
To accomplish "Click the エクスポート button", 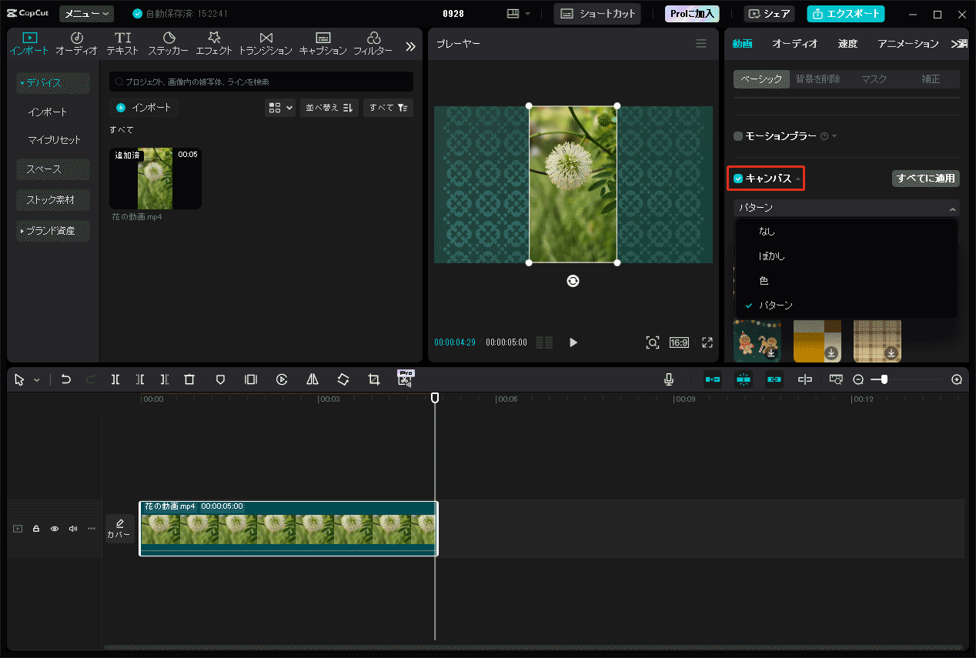I will point(845,14).
